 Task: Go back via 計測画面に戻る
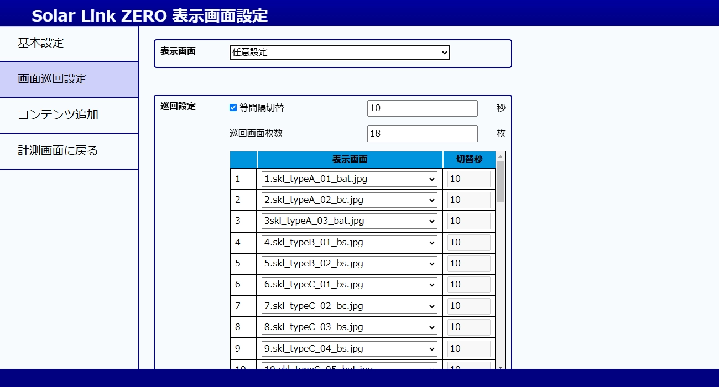(x=69, y=151)
